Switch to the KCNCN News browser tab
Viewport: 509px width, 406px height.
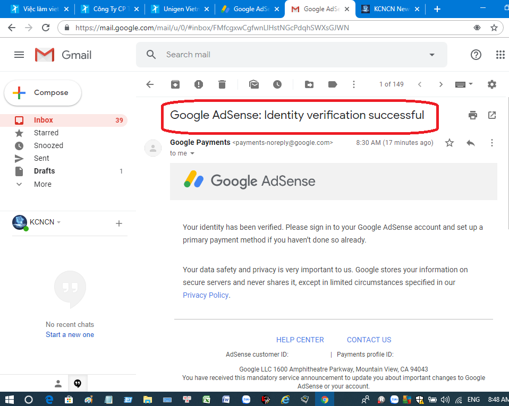pos(391,9)
